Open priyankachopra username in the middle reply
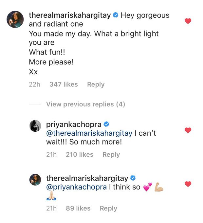The image size is (203, 223). pos(73,124)
